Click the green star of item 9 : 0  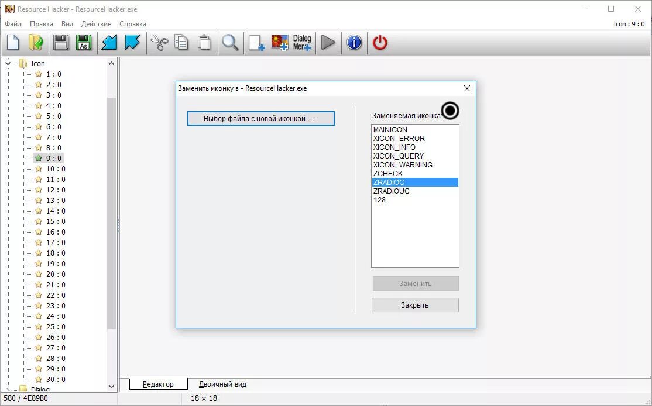point(39,158)
